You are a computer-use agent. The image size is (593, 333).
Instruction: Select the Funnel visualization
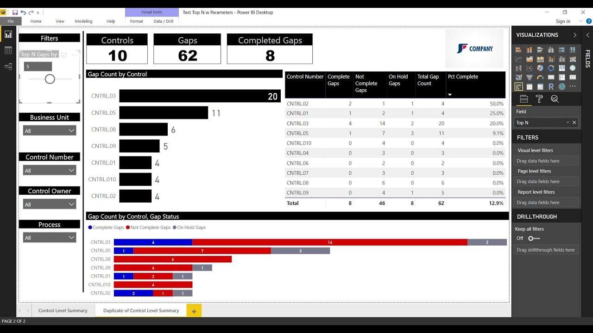530,77
